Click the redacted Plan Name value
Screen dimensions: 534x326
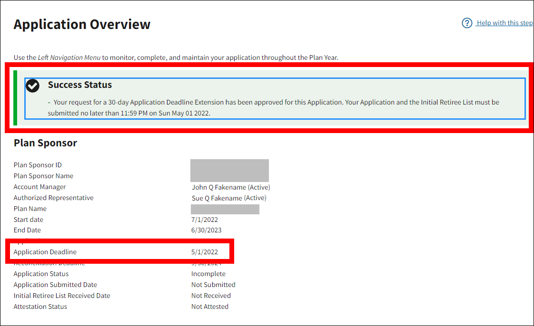click(225, 209)
